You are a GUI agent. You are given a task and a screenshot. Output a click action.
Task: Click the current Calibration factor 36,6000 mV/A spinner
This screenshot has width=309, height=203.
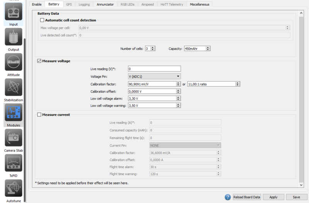(218, 152)
